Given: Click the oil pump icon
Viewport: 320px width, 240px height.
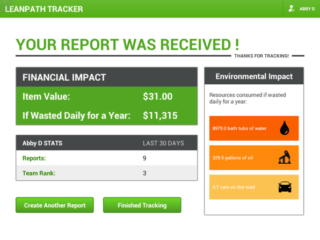Looking at the screenshot, I should click(285, 157).
